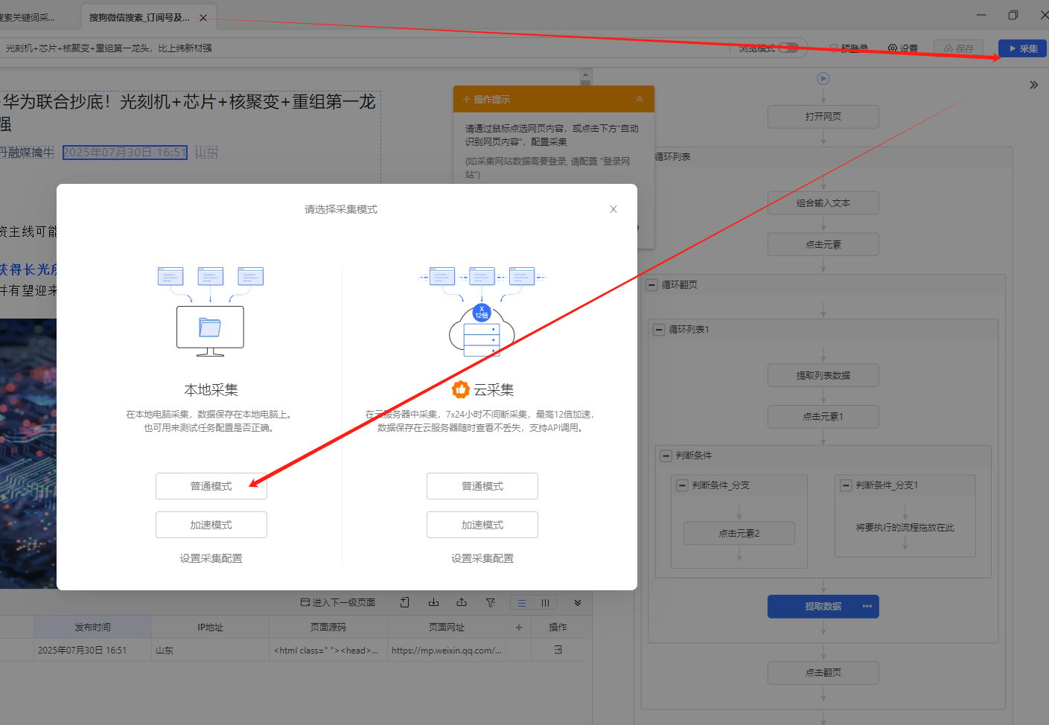Image resolution: width=1049 pixels, height=725 pixels.
Task: Click the page scrollbar up arrow
Action: (x=585, y=74)
